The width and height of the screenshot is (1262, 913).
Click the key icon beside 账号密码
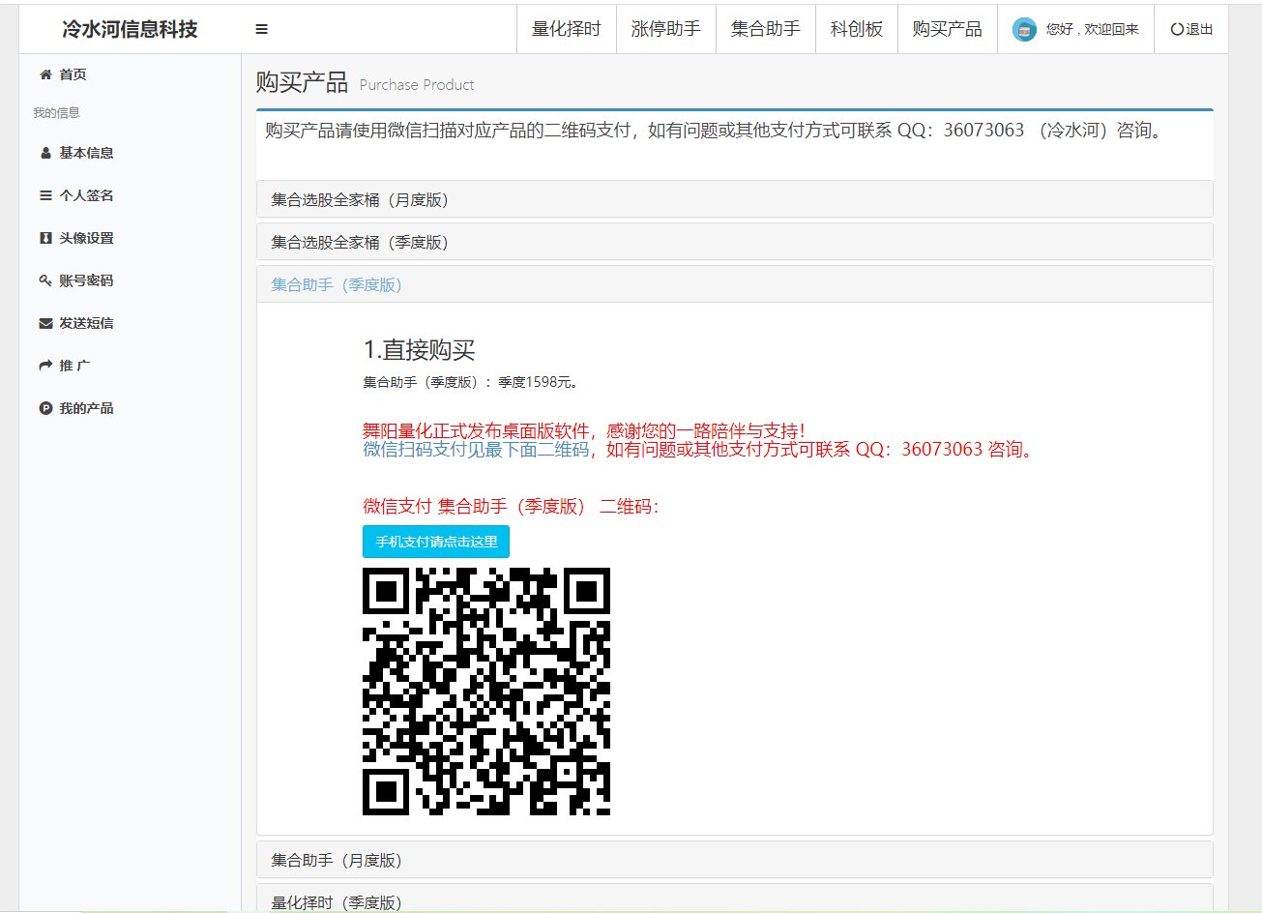tap(45, 280)
